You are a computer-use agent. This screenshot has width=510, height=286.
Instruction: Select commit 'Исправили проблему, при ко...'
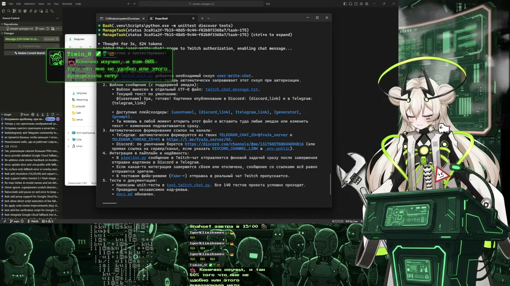click(24, 119)
